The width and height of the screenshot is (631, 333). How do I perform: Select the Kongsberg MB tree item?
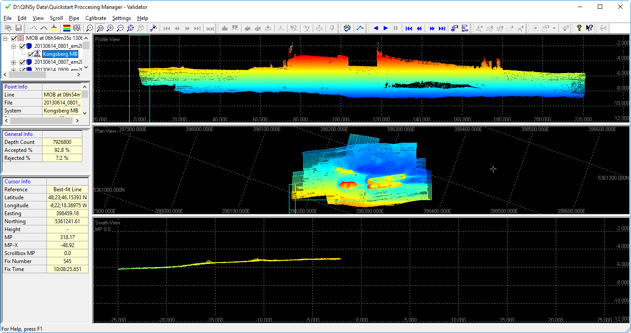click(x=60, y=54)
